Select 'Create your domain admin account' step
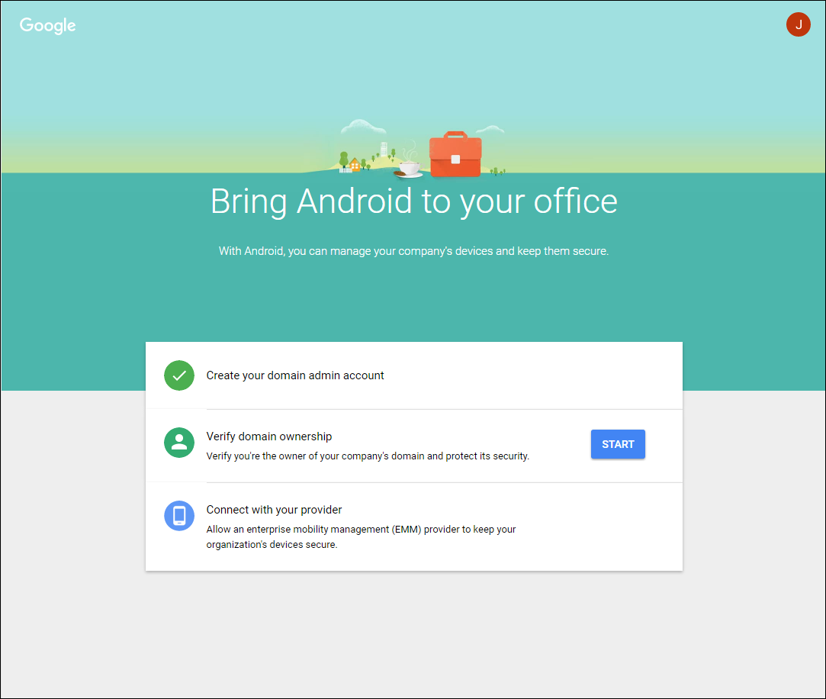The image size is (826, 699). (295, 375)
